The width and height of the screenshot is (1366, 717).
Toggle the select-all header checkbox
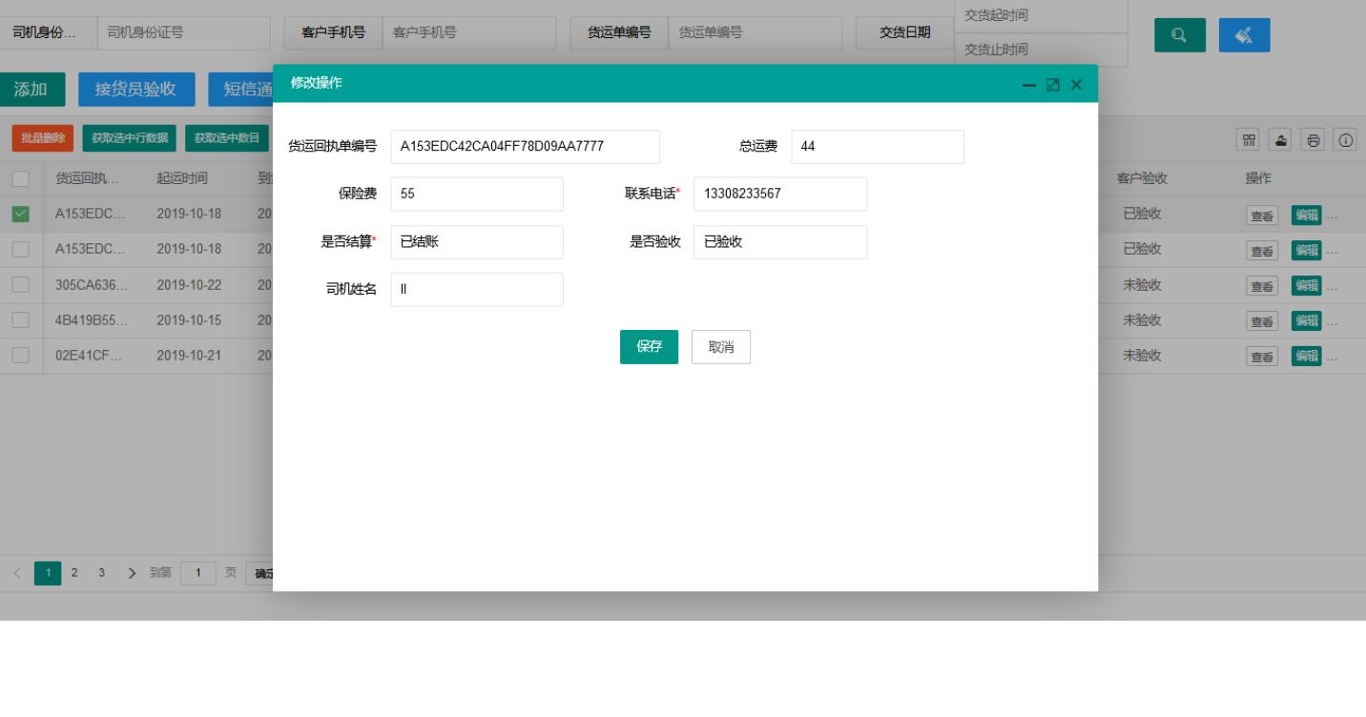click(x=21, y=178)
